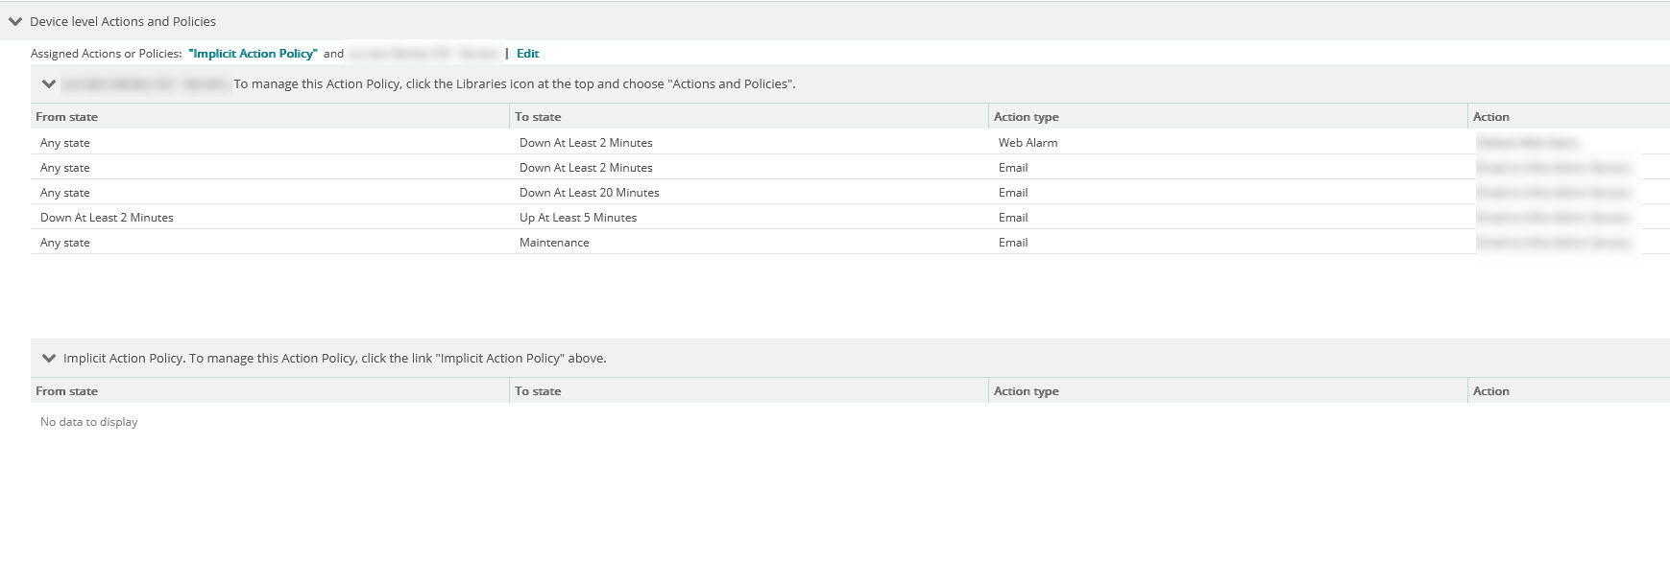
Task: Sort Implicit policy table by To state
Action: point(538,391)
